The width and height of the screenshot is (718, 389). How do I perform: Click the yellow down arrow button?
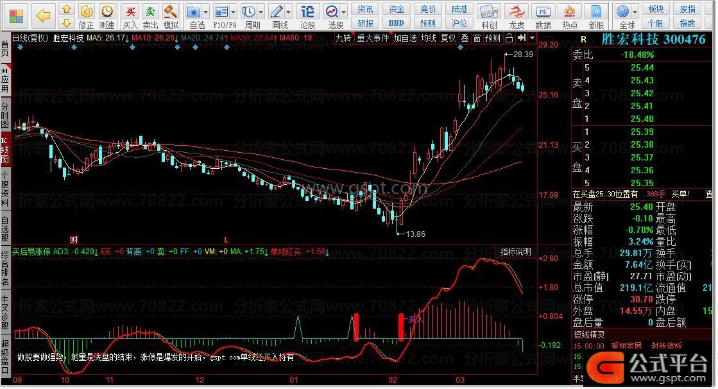coord(67,23)
